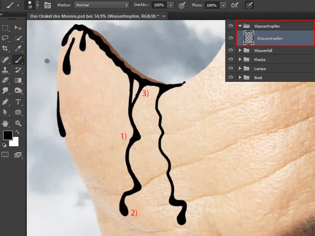Expand the Maske group
Screen dimensions: 315x236
click(240, 59)
